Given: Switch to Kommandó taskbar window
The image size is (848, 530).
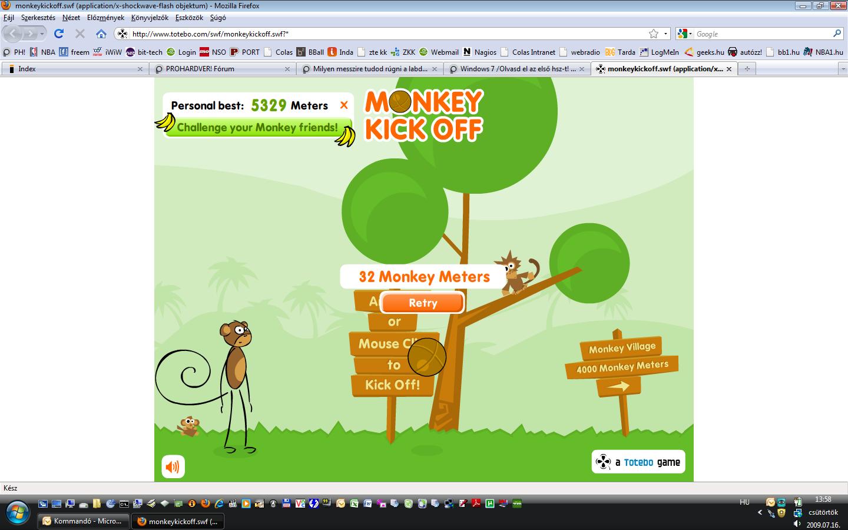Looking at the screenshot, I should [x=84, y=521].
